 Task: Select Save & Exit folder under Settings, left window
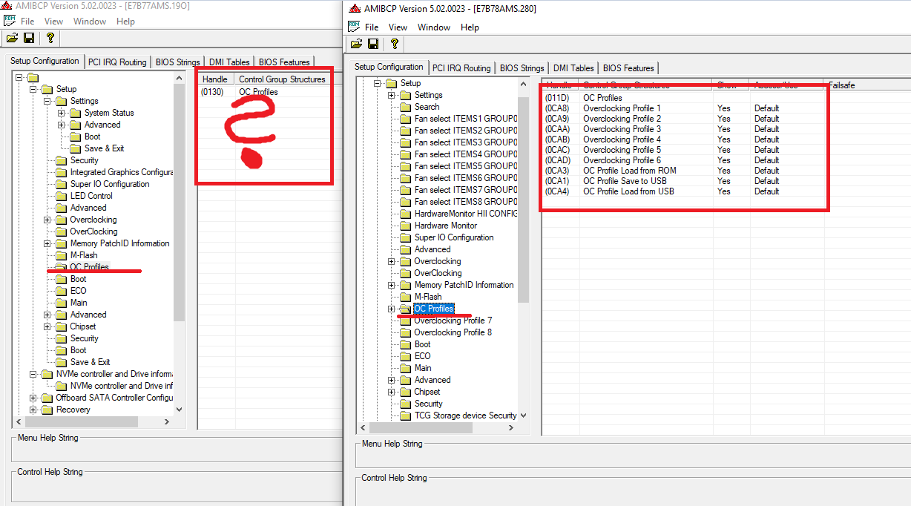click(104, 148)
